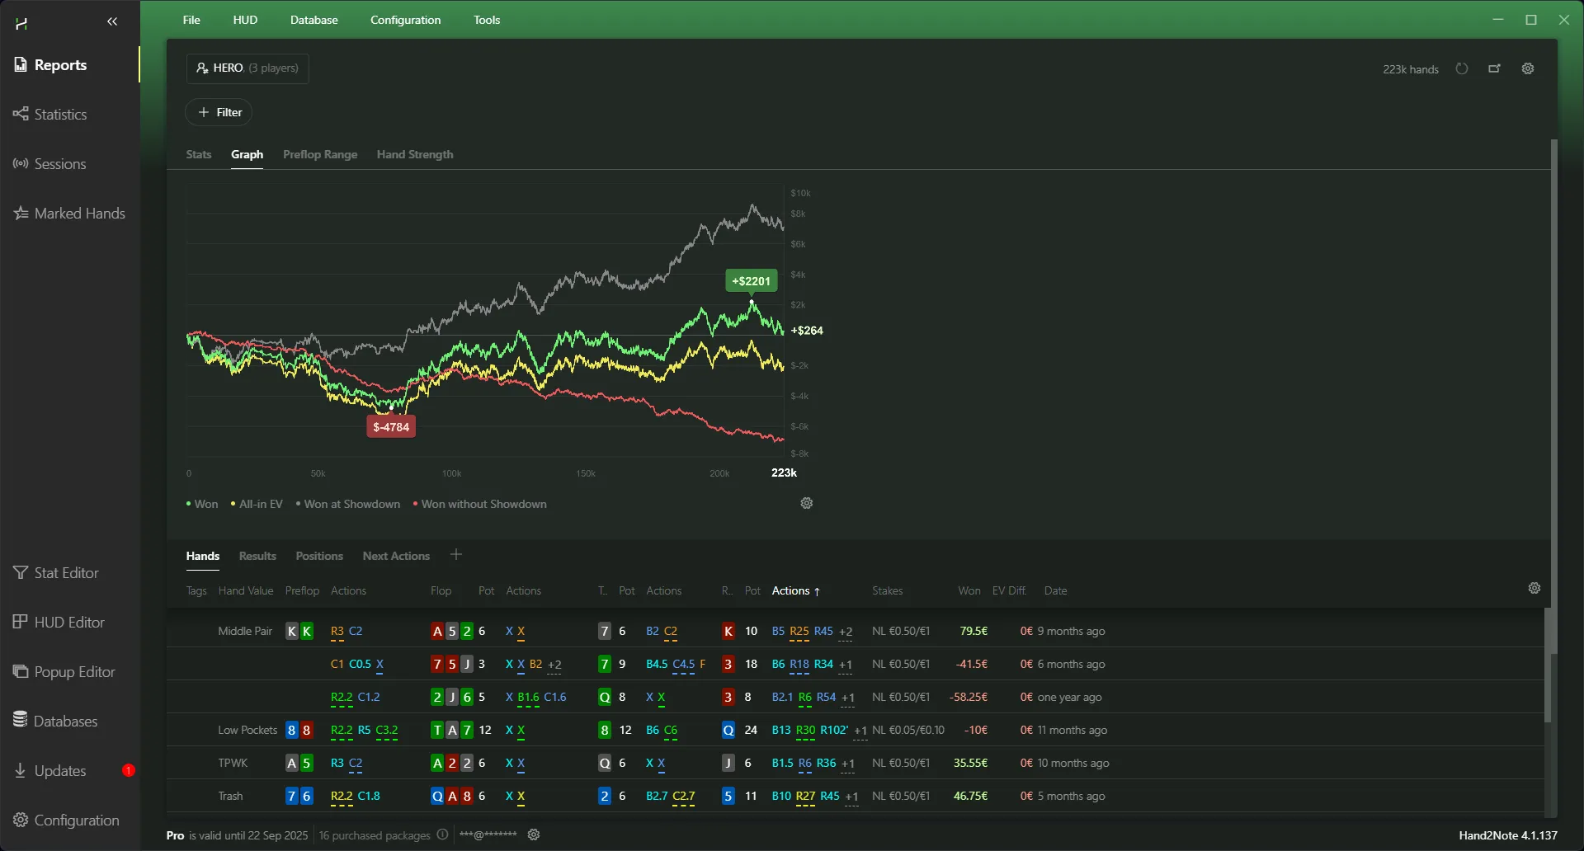Screen dimensions: 1584x851
Task: Switch to Preflop Range tab
Action: tap(320, 154)
